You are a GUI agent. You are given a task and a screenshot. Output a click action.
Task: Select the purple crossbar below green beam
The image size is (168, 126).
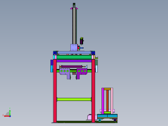(x=74, y=61)
